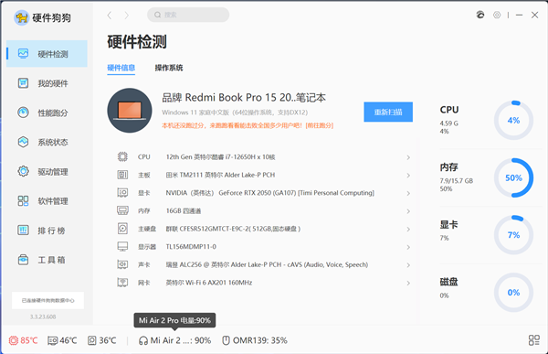This screenshot has width=548, height=354.
Task: Click the 声卡 sound card icon
Action: pyautogui.click(x=122, y=264)
